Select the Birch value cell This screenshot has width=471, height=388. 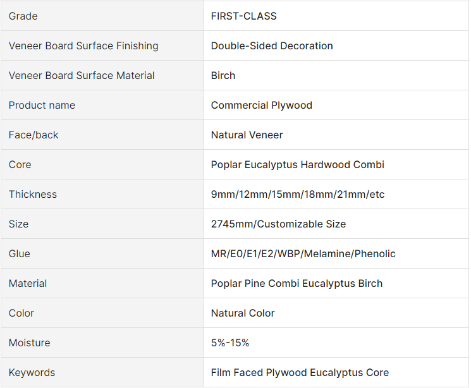pyautogui.click(x=223, y=76)
